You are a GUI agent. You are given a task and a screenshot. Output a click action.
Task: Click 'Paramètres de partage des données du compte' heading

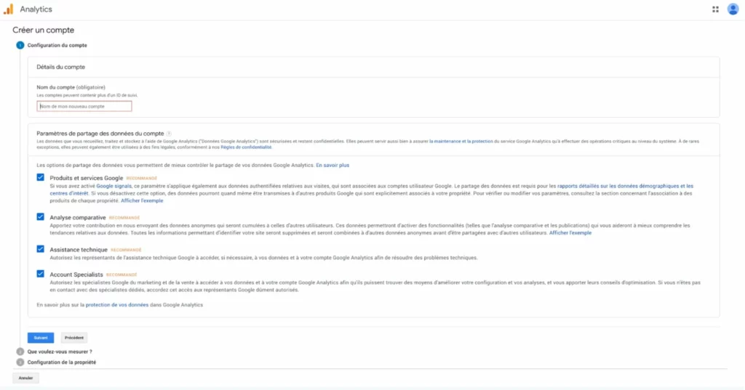(x=100, y=134)
